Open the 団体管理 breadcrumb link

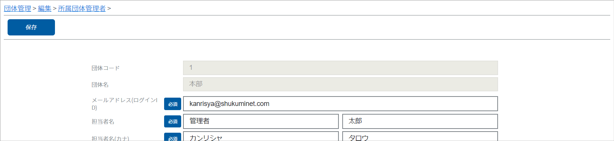click(x=17, y=8)
